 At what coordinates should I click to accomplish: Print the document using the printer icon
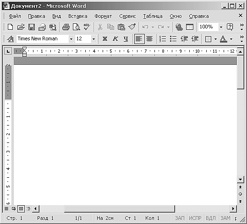(x=66, y=27)
